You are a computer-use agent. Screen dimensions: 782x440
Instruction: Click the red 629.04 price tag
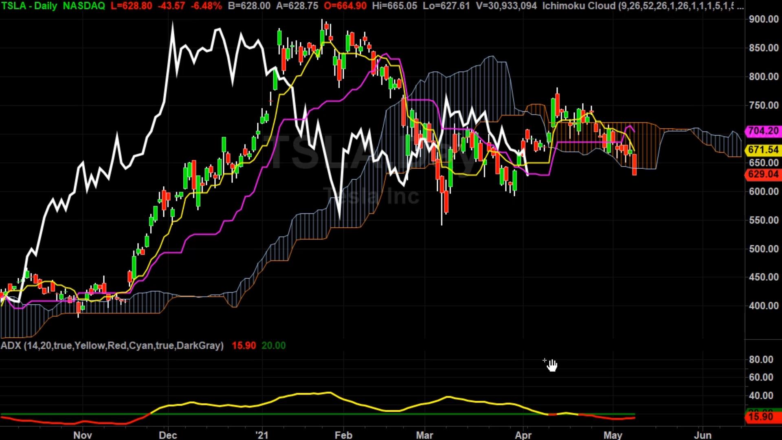pyautogui.click(x=763, y=174)
